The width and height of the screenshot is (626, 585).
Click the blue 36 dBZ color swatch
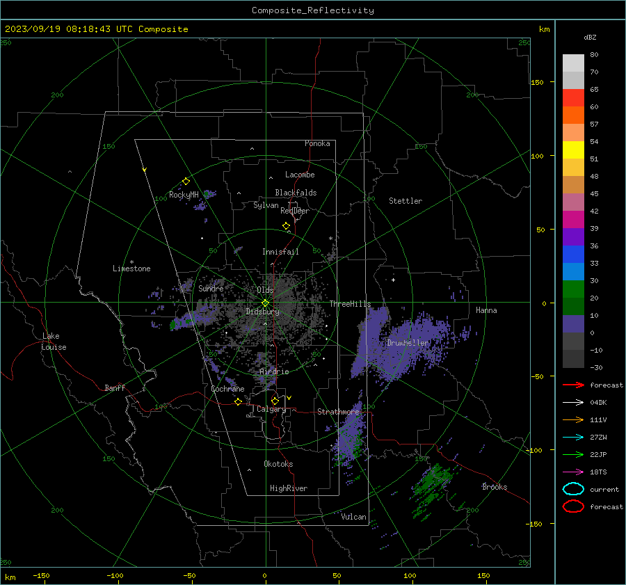point(573,255)
